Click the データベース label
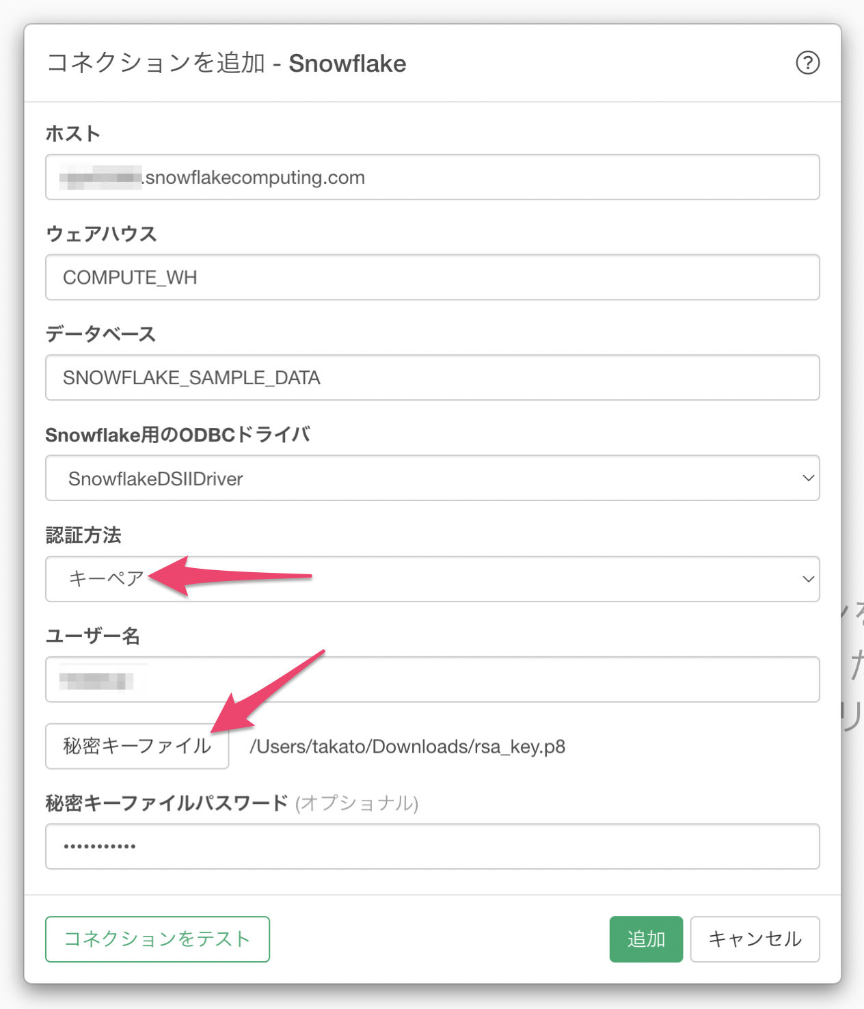This screenshot has height=1009, width=864. [x=100, y=334]
